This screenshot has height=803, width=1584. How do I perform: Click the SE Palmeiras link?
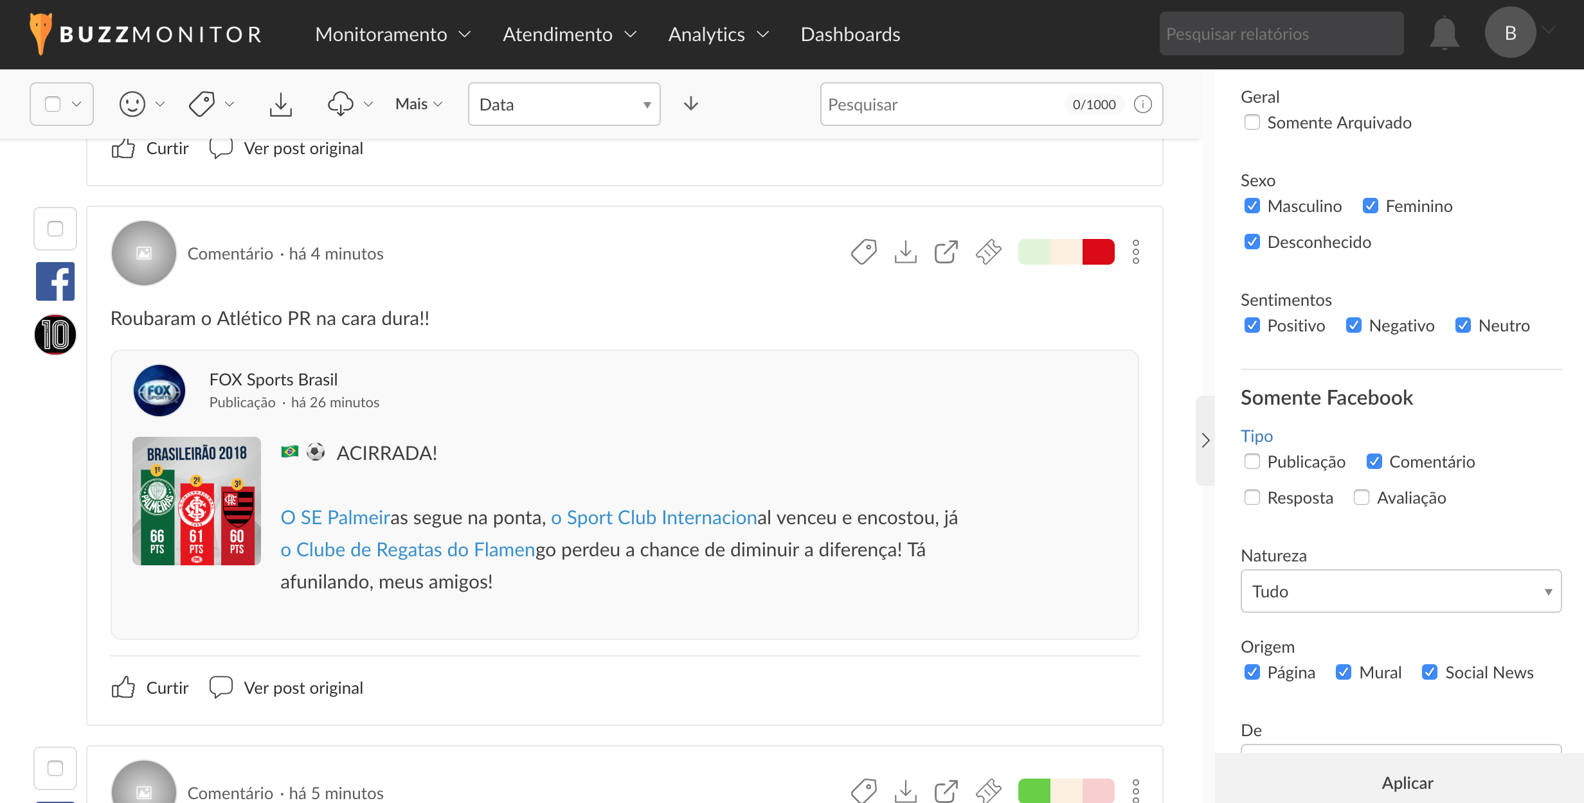(336, 518)
